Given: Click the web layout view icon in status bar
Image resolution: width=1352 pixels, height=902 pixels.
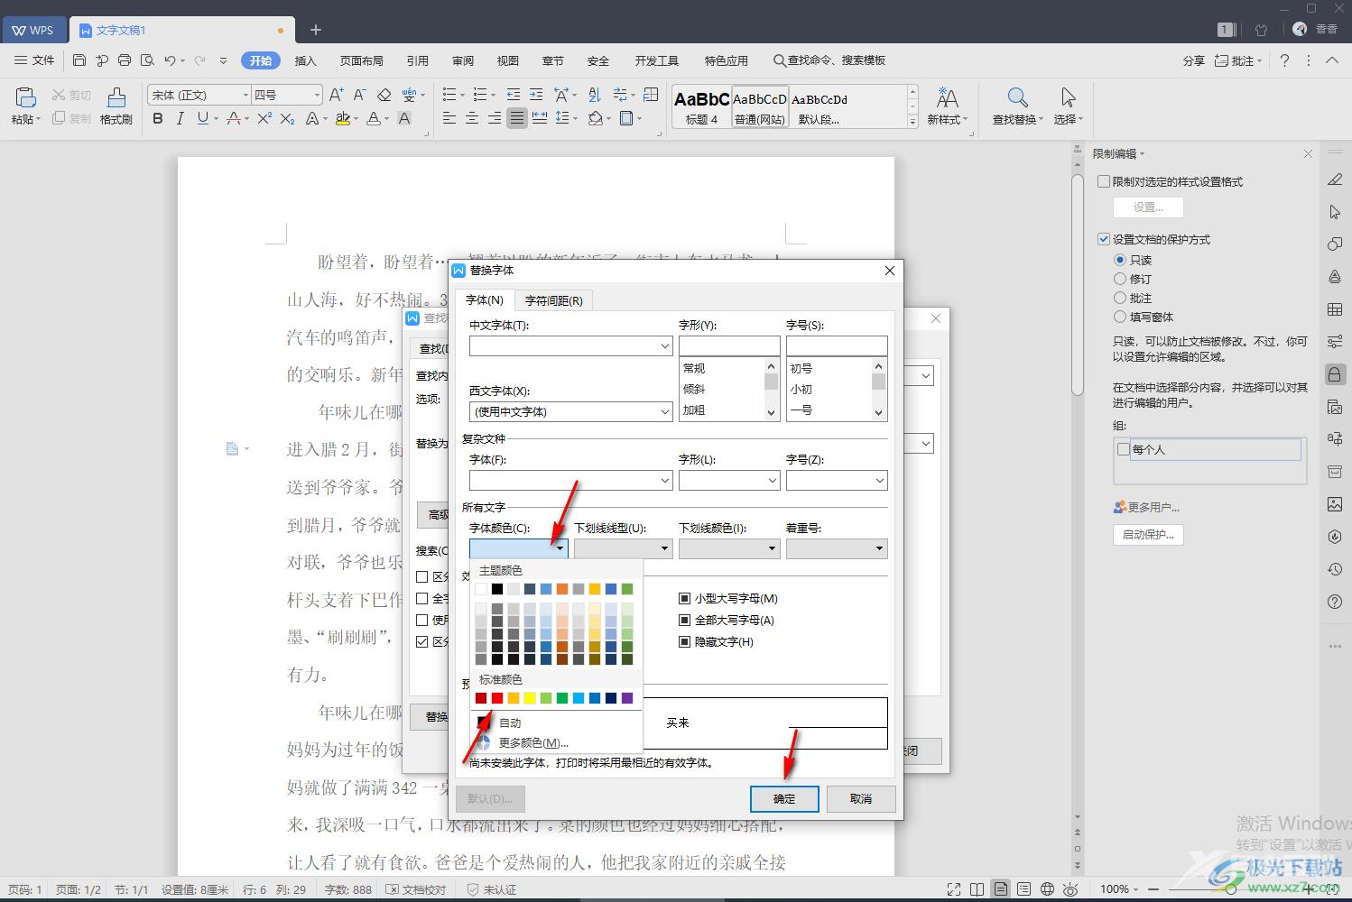Looking at the screenshot, I should 1047,889.
